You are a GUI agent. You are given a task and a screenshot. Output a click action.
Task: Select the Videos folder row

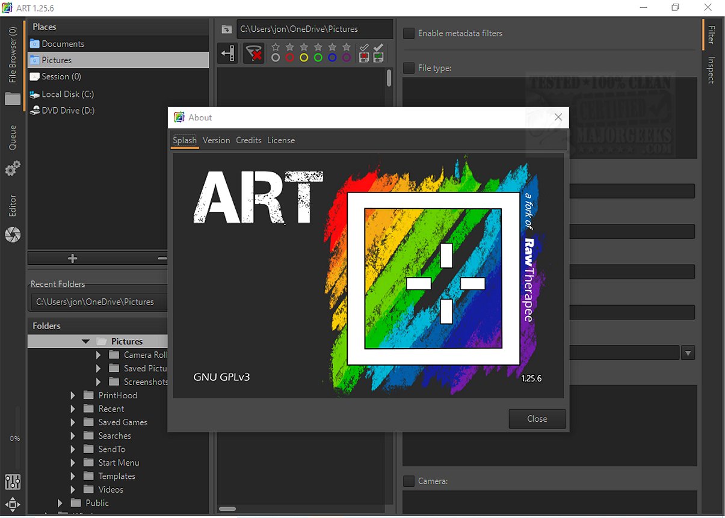119,490
